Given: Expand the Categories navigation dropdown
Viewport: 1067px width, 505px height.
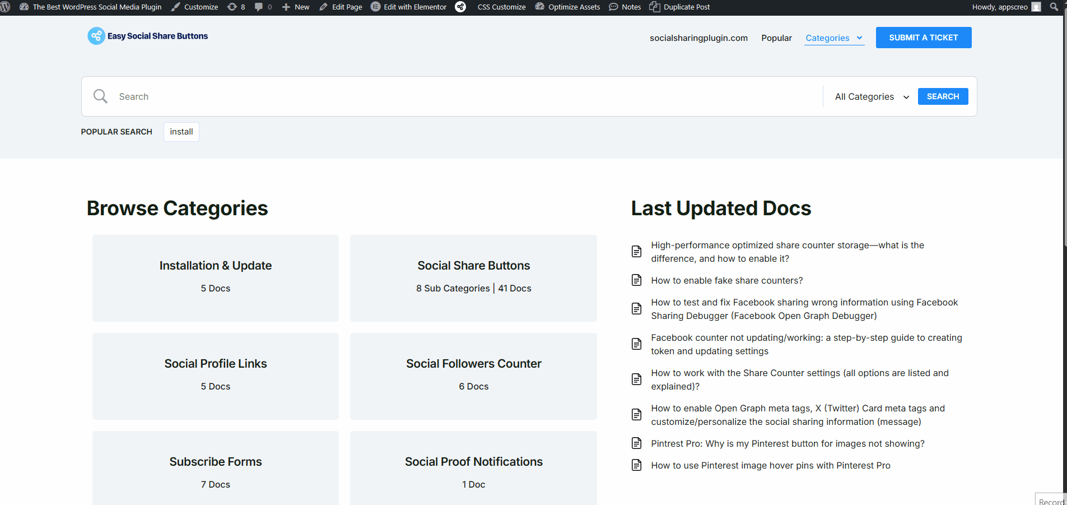Looking at the screenshot, I should coord(834,38).
